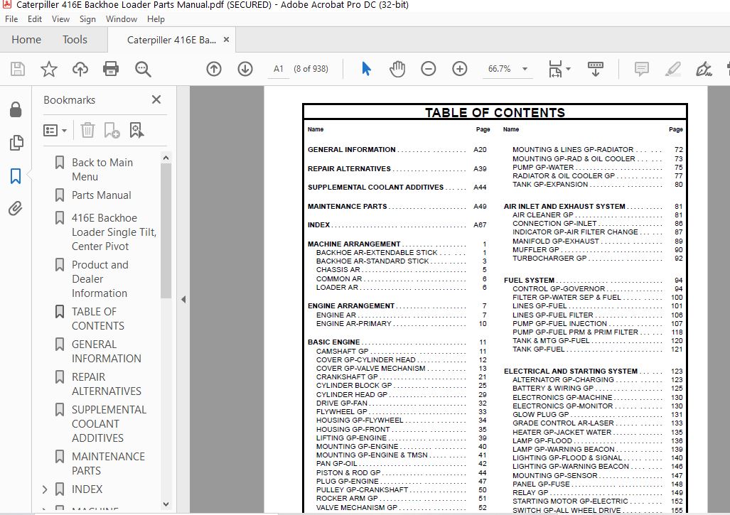This screenshot has width=730, height=515.
Task: Toggle the Bookmarks panel icon
Action: coord(16,176)
